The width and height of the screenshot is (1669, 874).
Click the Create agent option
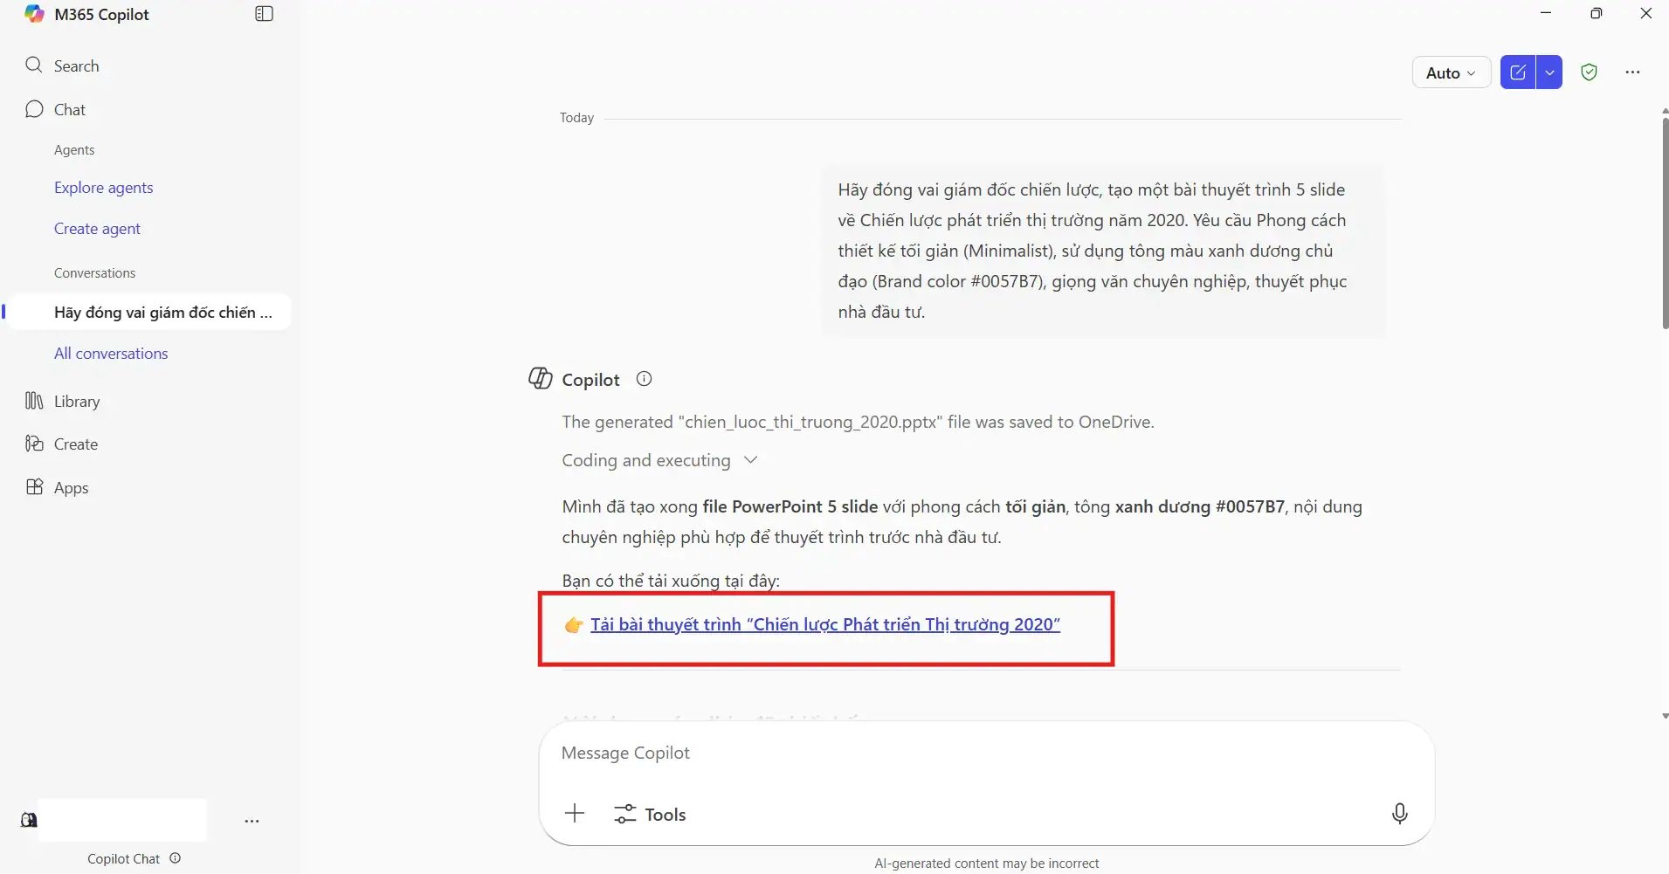(x=97, y=228)
